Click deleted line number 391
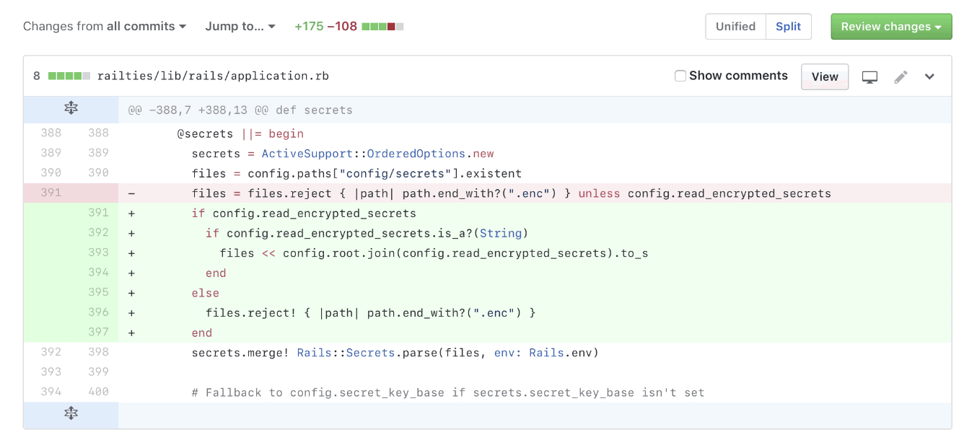This screenshot has width=977, height=440. (51, 193)
